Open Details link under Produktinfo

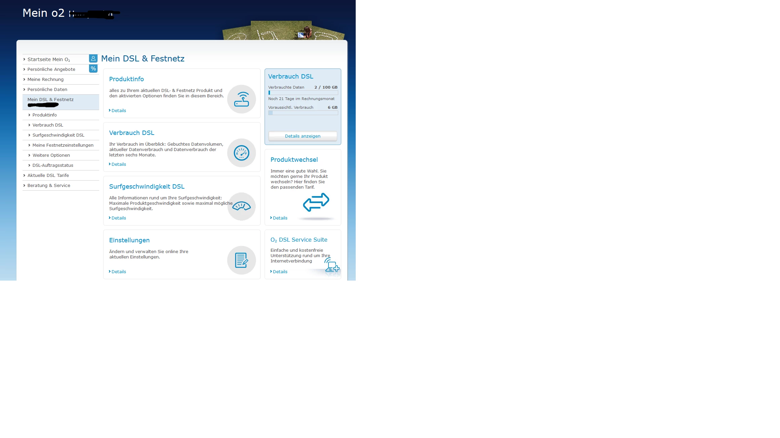(x=118, y=110)
